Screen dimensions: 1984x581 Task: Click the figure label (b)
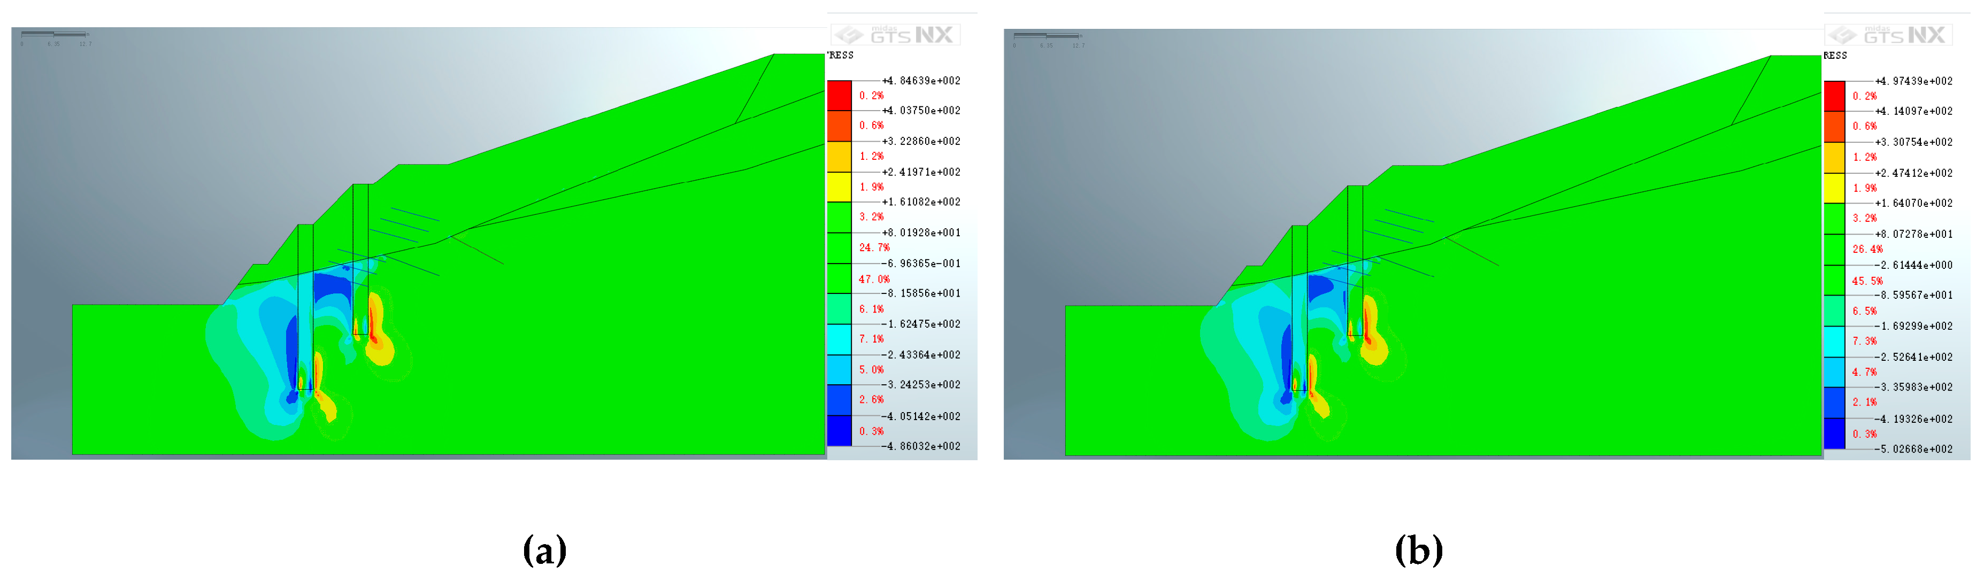coord(1419,551)
